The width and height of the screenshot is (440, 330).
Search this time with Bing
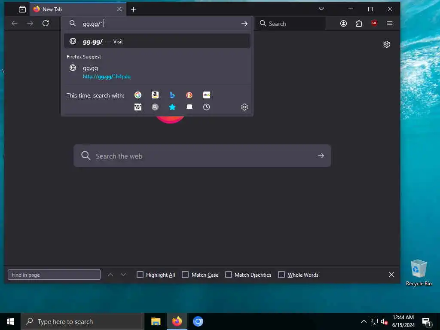tap(172, 95)
